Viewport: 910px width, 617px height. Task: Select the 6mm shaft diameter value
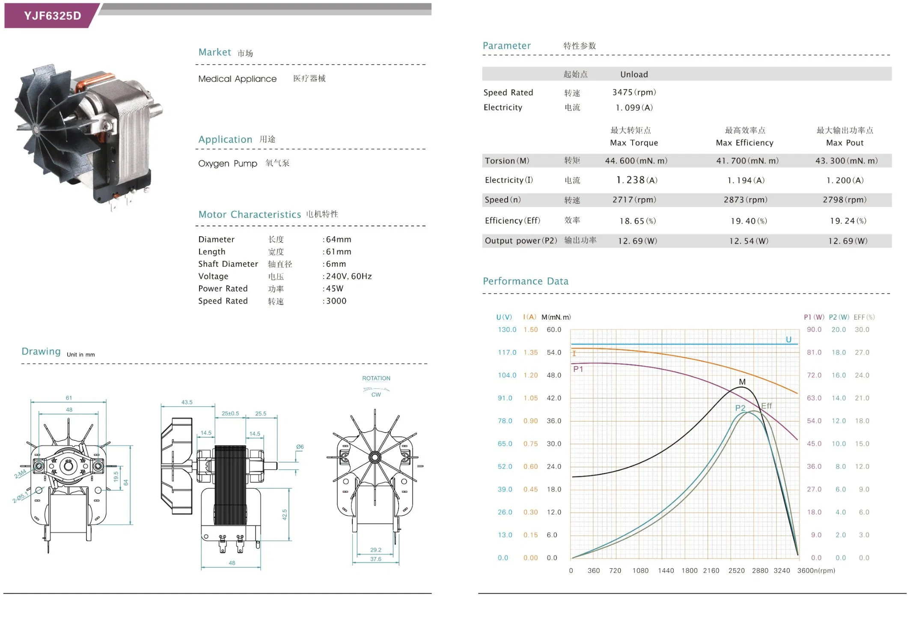click(x=336, y=264)
